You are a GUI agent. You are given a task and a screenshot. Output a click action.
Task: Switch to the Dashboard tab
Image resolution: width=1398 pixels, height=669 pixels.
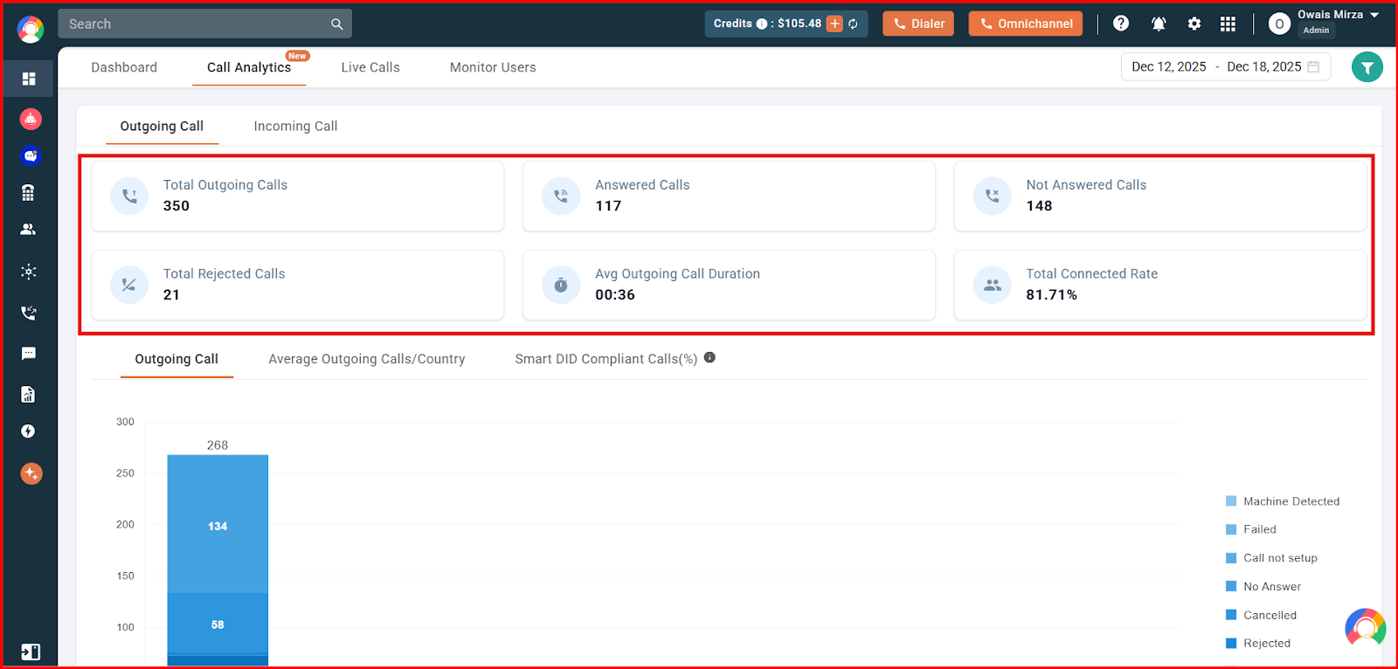[124, 67]
